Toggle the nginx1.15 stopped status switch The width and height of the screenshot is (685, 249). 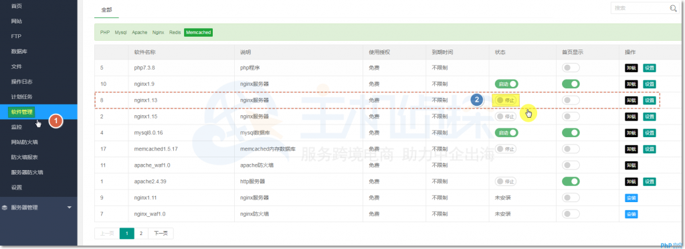point(506,116)
